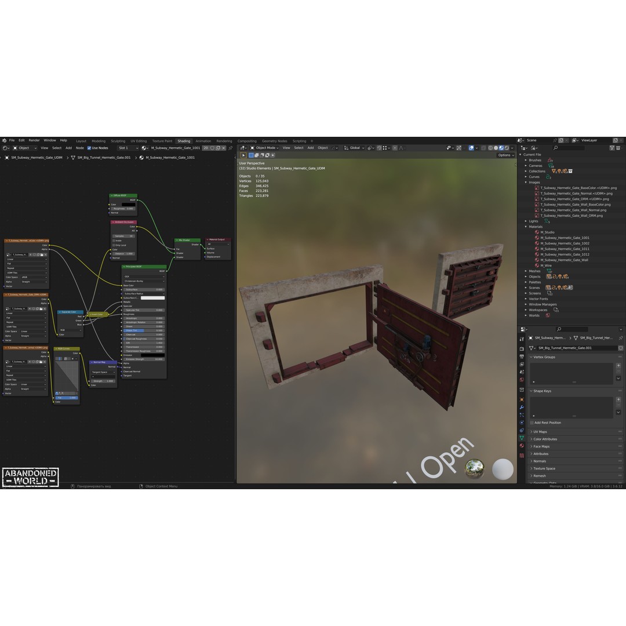The image size is (626, 626).
Task: Toggle the Fake User shield on the material
Action: [x=212, y=148]
